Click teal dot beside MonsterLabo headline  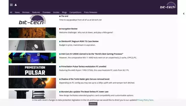60,92
